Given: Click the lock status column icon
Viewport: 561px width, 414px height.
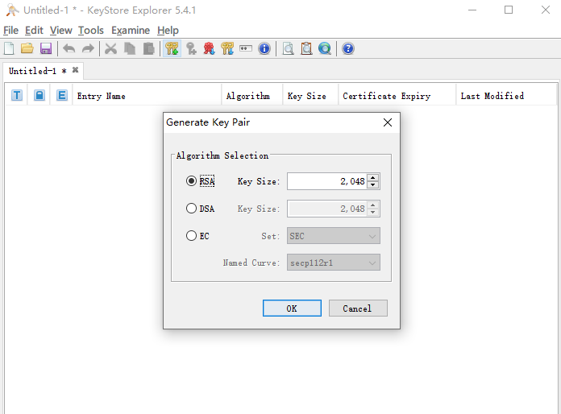Looking at the screenshot, I should pos(39,96).
